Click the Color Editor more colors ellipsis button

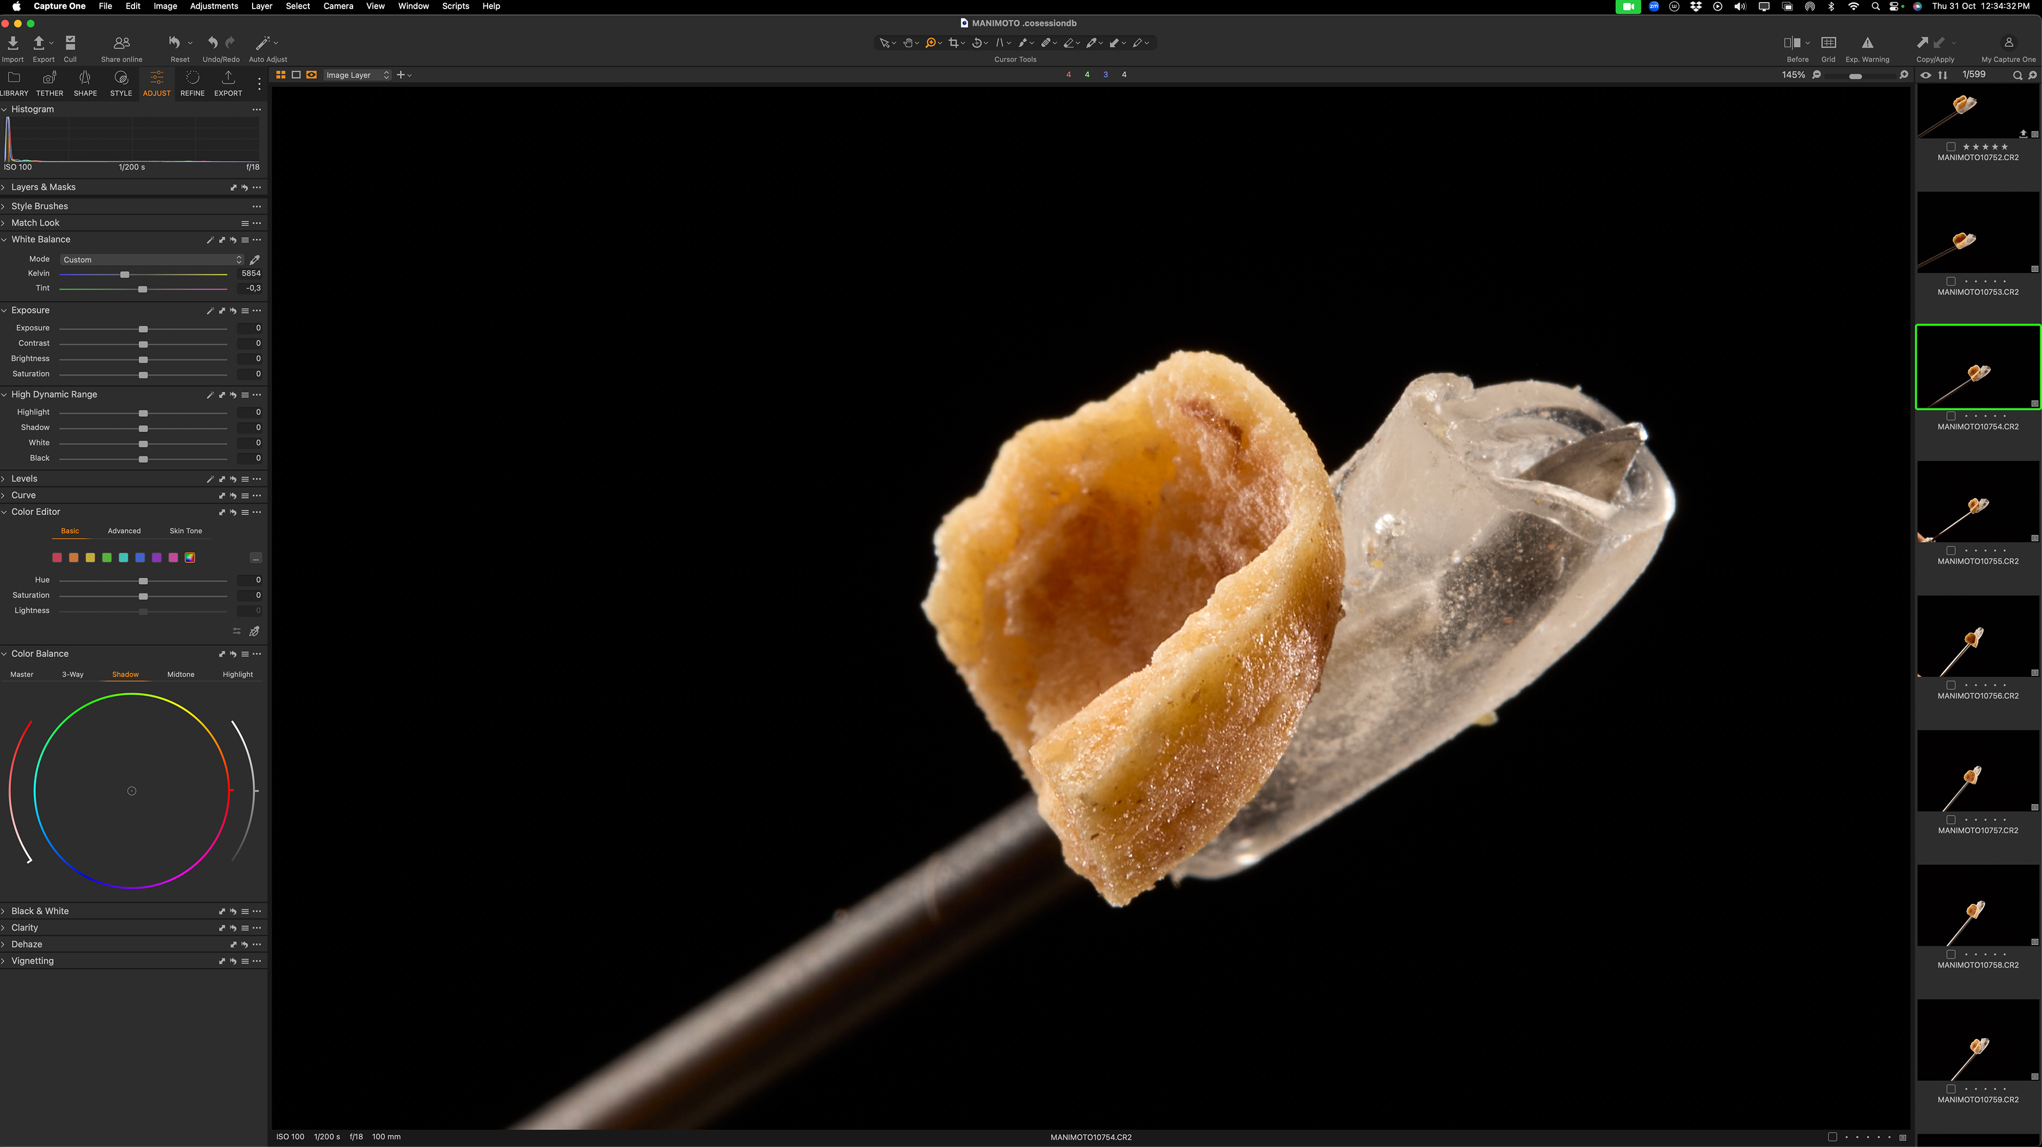pos(255,558)
